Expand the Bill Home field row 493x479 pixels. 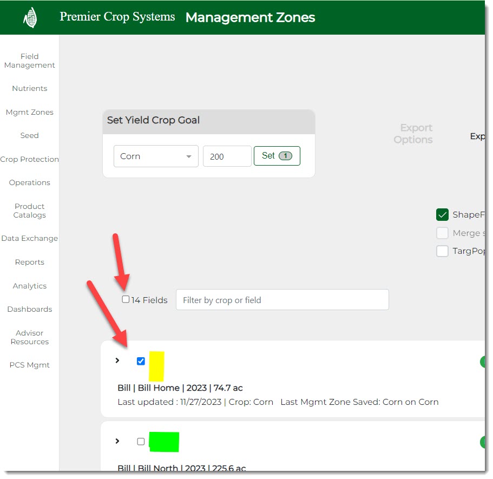pos(117,360)
